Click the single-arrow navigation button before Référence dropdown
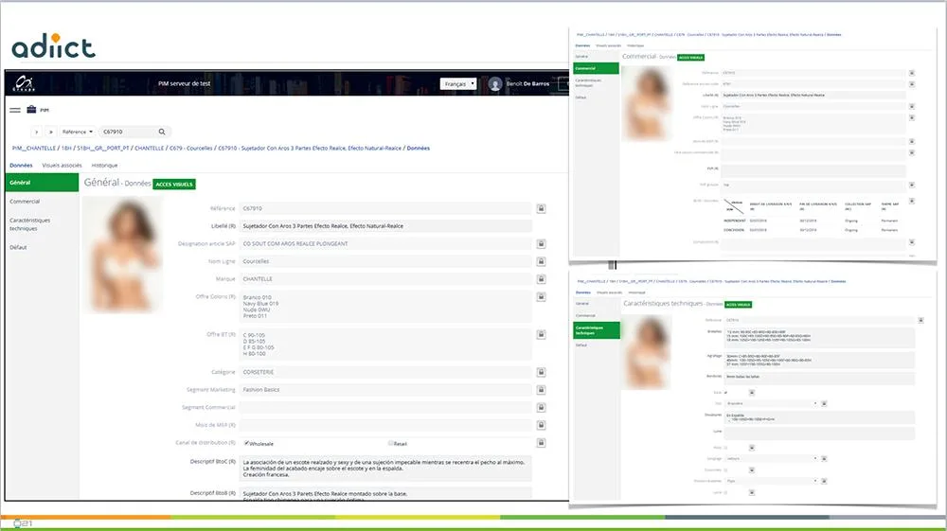Image resolution: width=947 pixels, height=531 pixels. 37,132
